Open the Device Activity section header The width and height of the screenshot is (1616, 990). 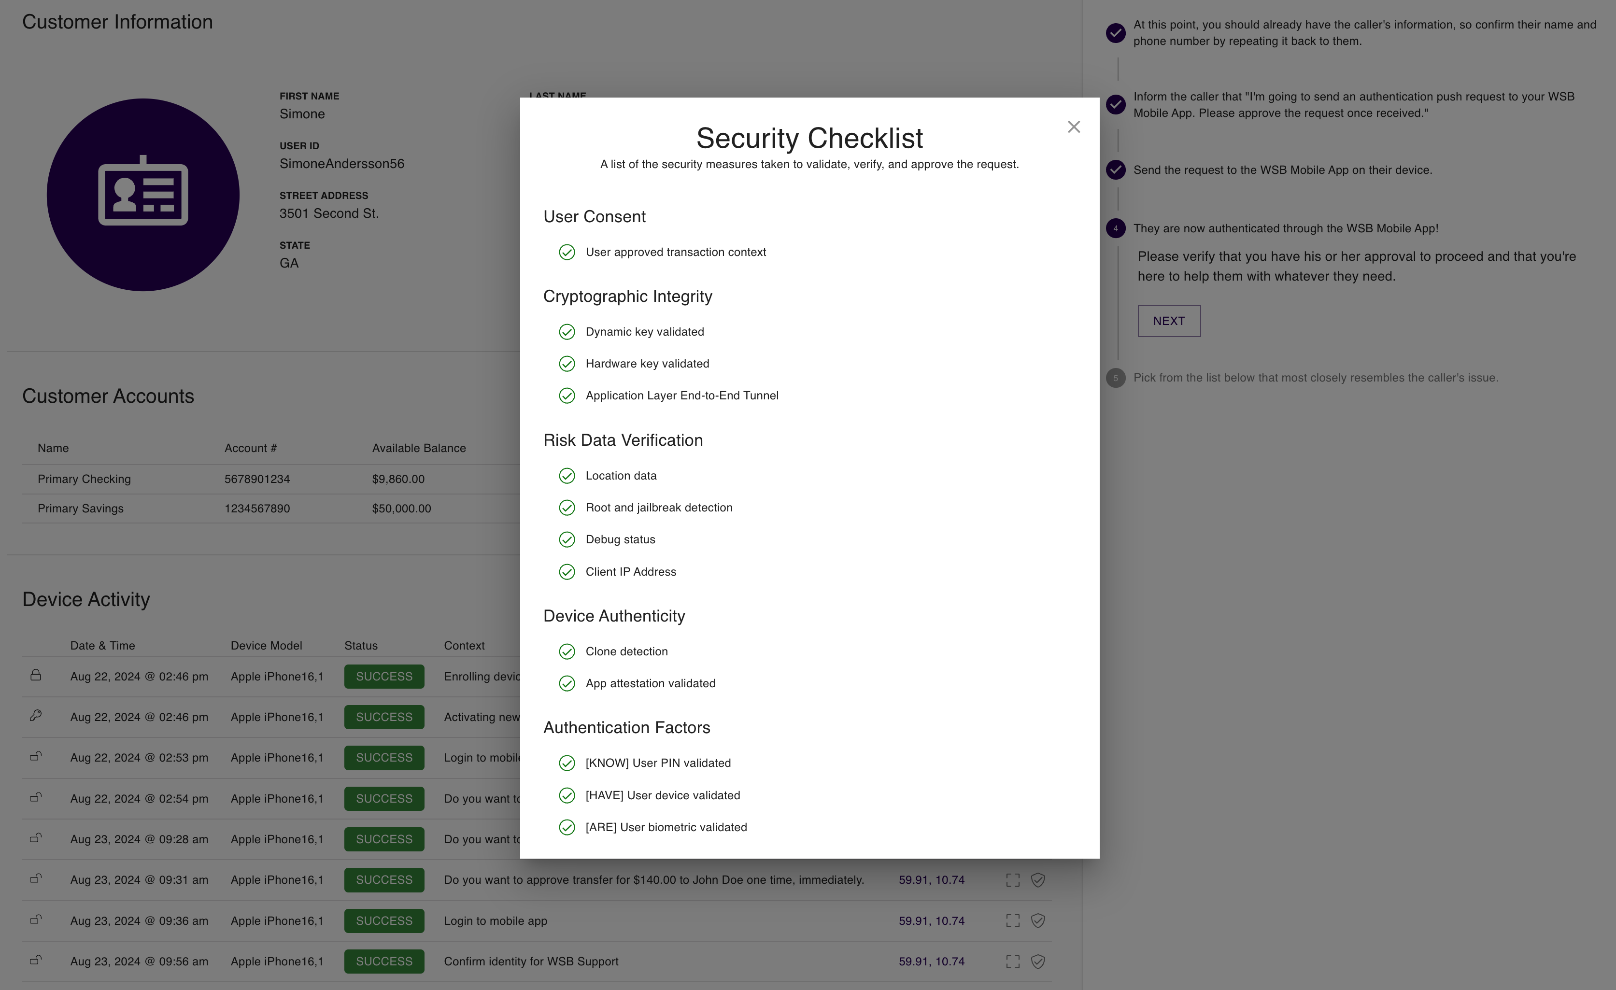(86, 599)
